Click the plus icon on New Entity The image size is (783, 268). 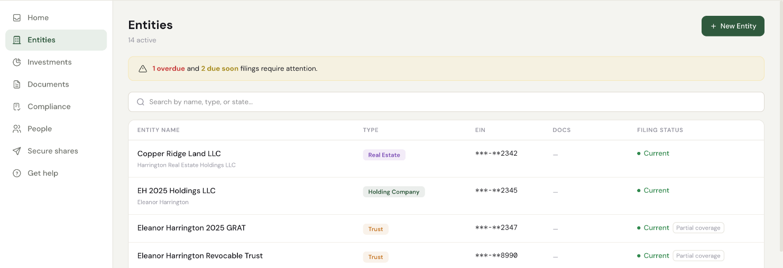(713, 26)
